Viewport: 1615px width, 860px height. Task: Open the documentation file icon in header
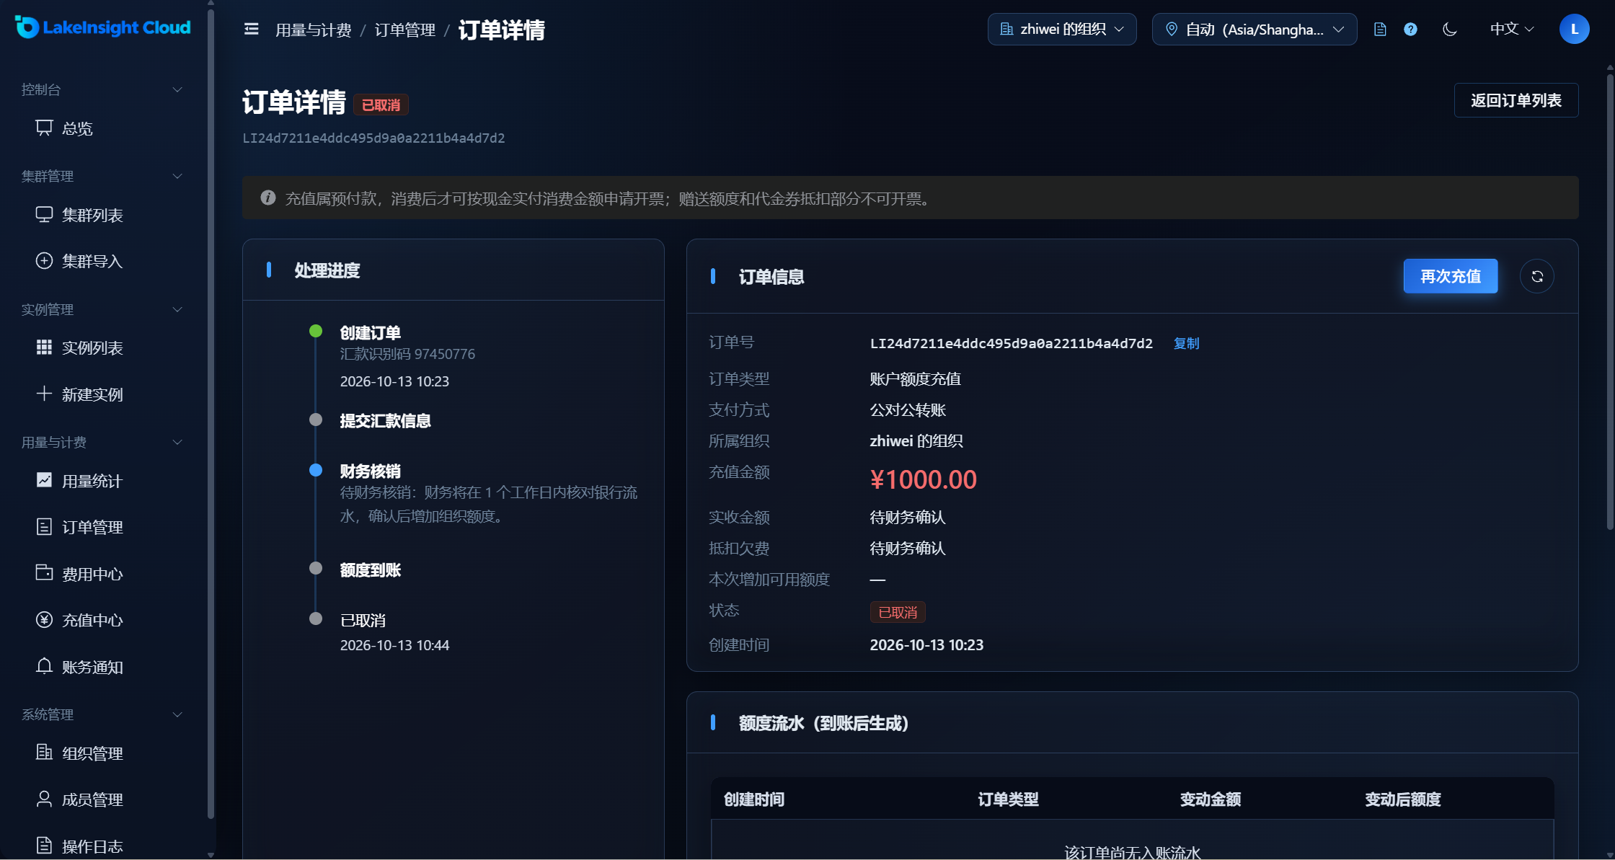click(x=1380, y=30)
